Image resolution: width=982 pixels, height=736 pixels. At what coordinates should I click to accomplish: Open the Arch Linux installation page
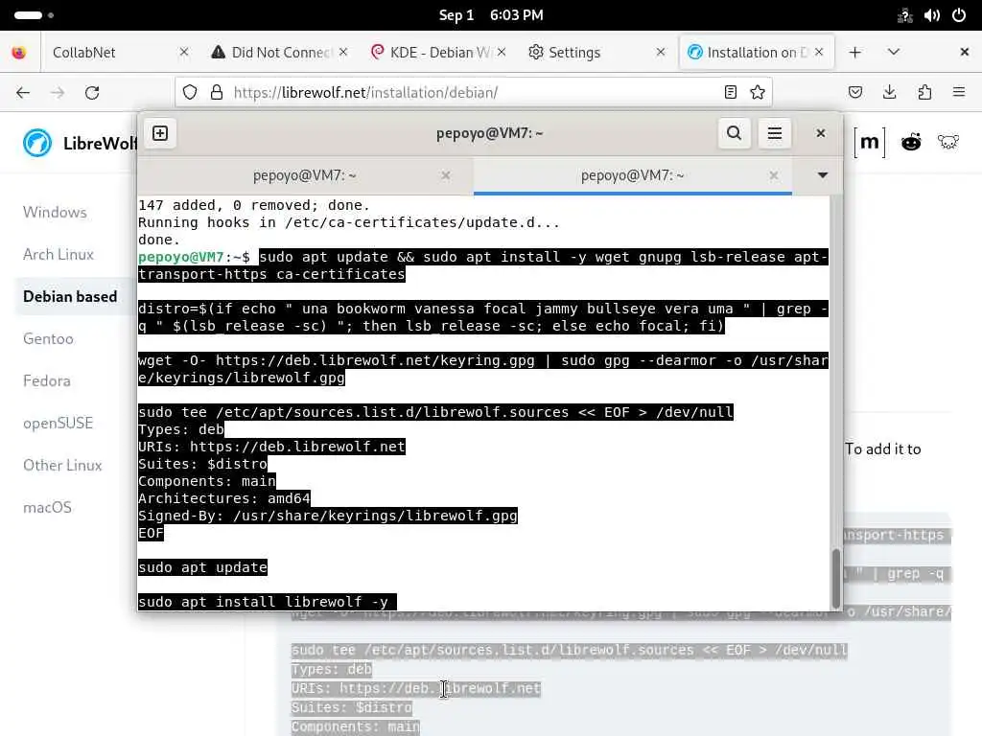point(58,254)
